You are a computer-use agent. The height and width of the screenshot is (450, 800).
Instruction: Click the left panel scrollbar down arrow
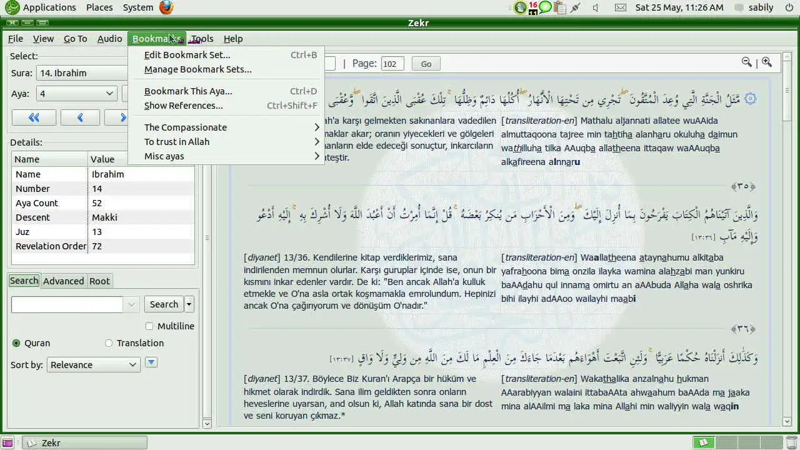click(208, 424)
